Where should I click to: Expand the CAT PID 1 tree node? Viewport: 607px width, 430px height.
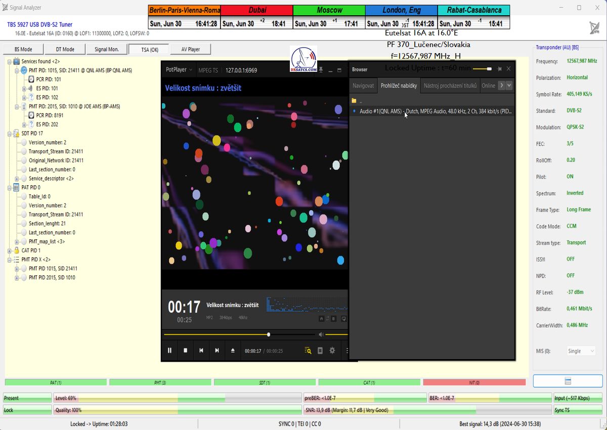(x=10, y=251)
